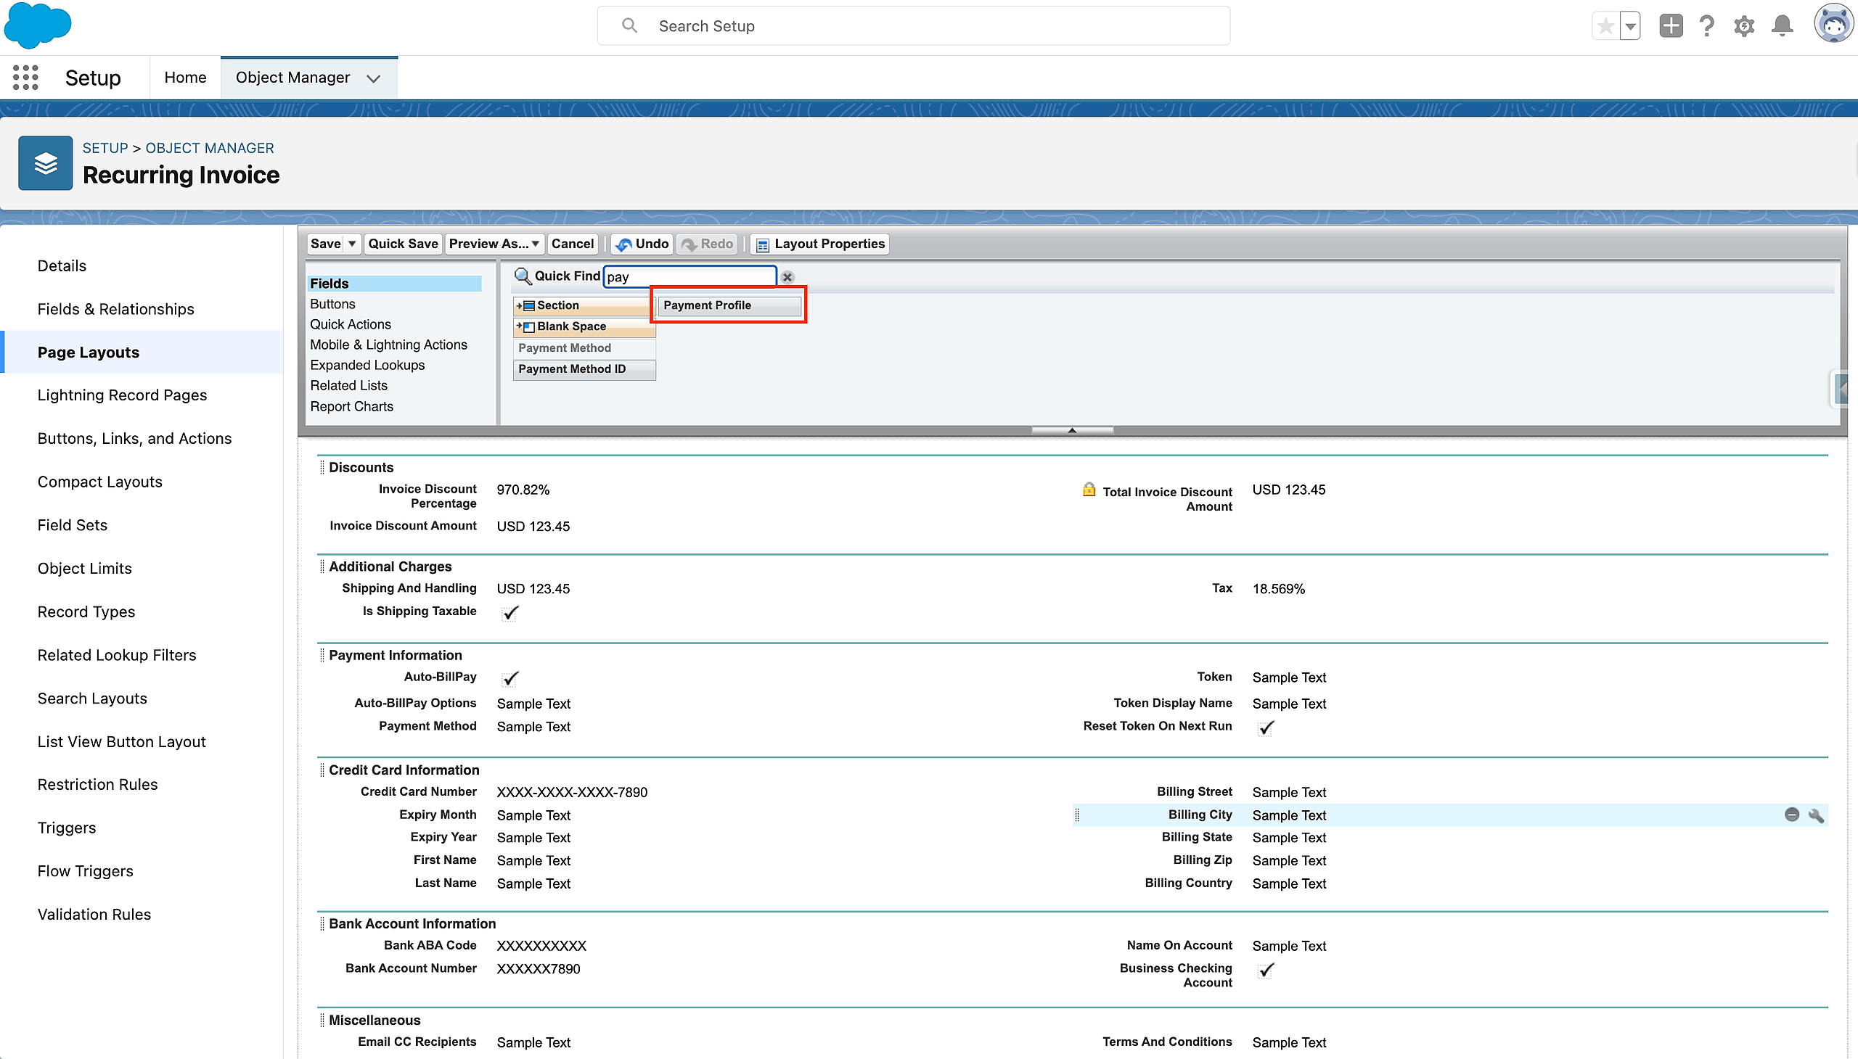This screenshot has height=1059, width=1858.
Task: Open Layout Properties
Action: (x=821, y=244)
